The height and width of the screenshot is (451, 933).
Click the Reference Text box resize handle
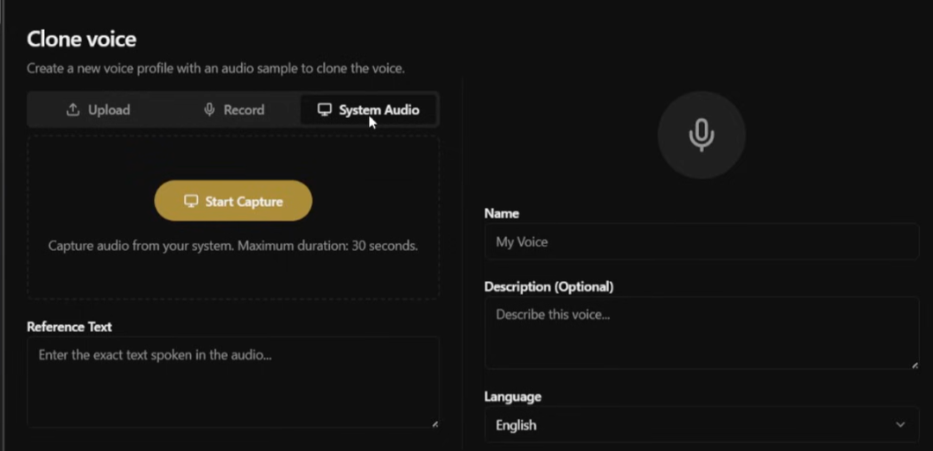tap(435, 423)
